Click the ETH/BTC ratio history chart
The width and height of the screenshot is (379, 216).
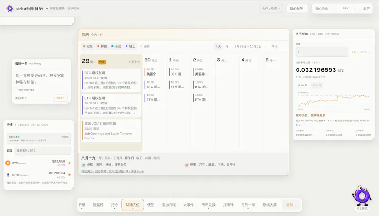334,101
